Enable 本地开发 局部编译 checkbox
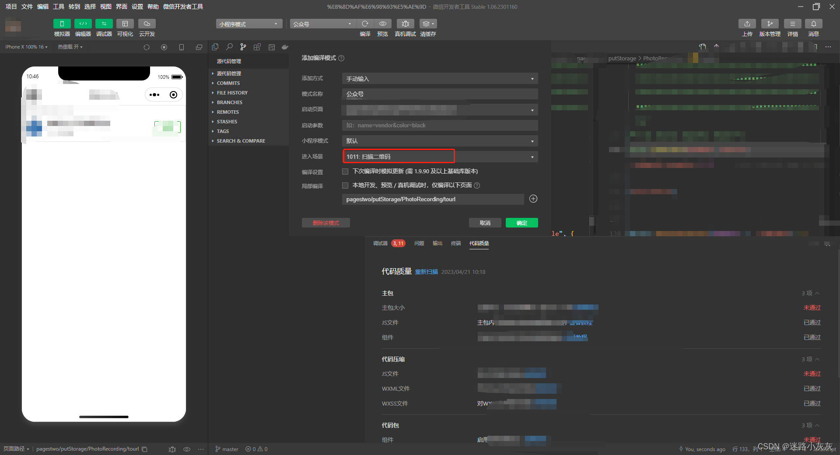 coord(345,185)
